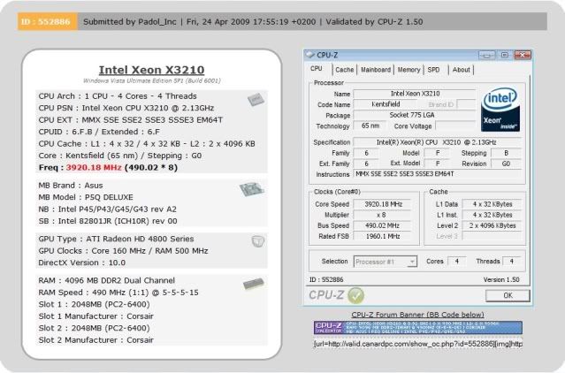Click the CPU-Z Forum Banner link
Screen dimensions: 565x373
click(417, 315)
